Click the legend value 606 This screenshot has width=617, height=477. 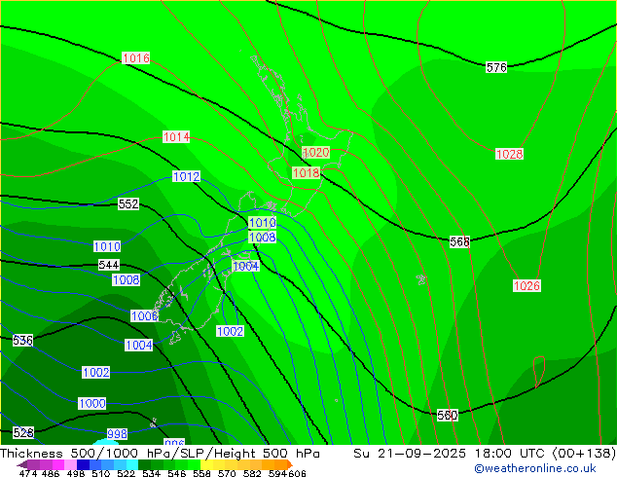(296, 473)
